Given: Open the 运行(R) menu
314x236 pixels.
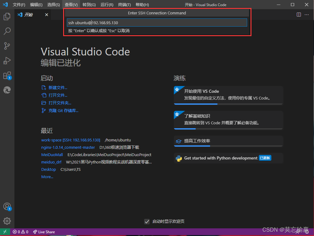Looking at the screenshot, I should (x=107, y=5).
